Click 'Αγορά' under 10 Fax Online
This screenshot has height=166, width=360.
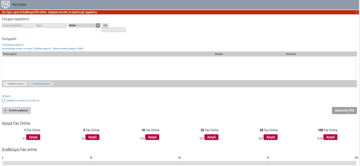(x=152, y=137)
